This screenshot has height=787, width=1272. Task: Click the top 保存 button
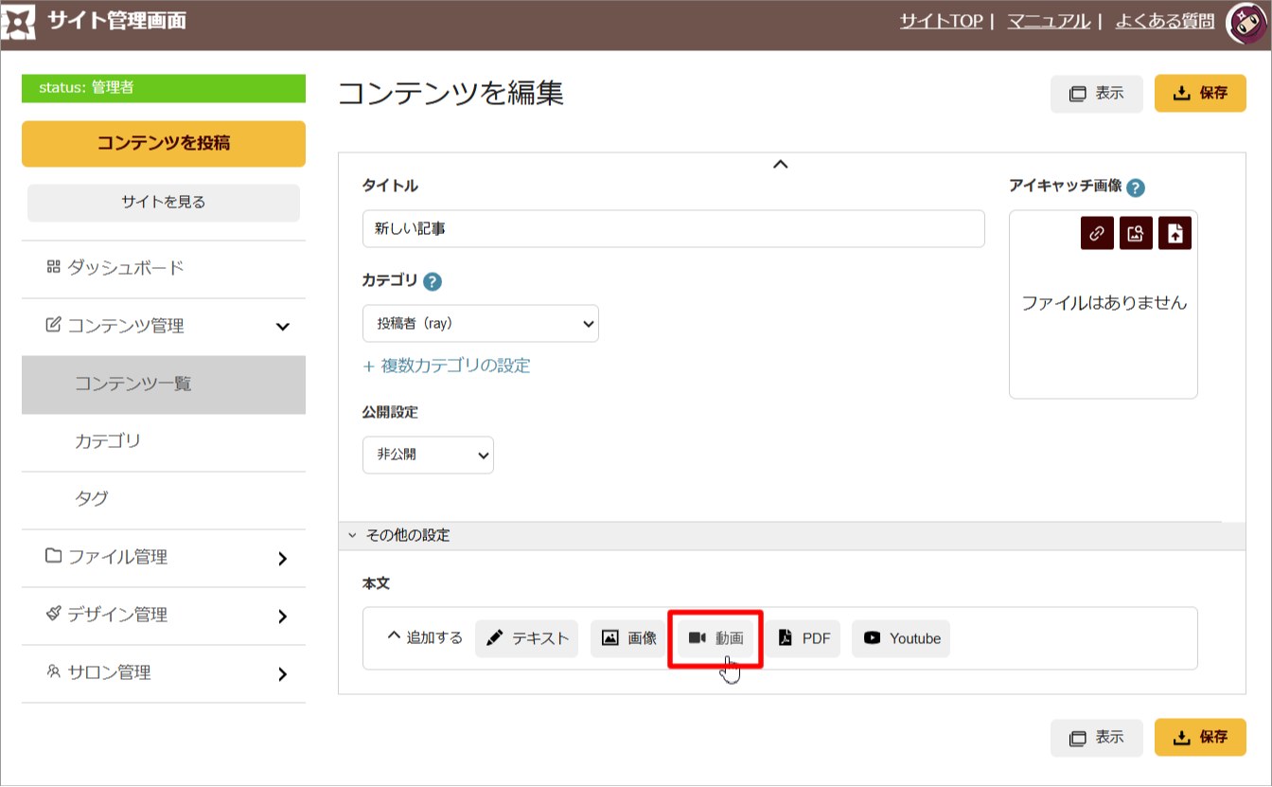1200,94
